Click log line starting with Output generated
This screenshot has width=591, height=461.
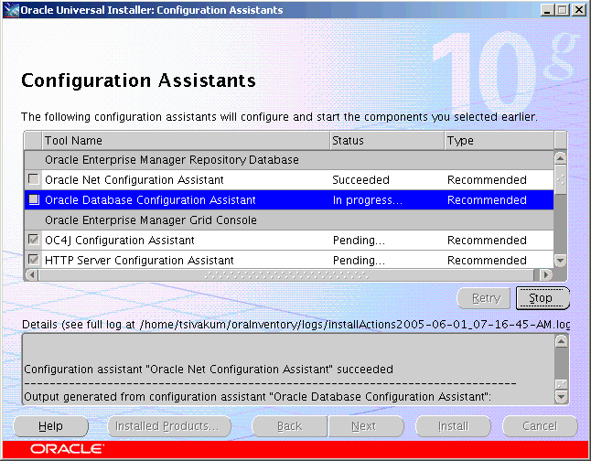[x=257, y=397]
